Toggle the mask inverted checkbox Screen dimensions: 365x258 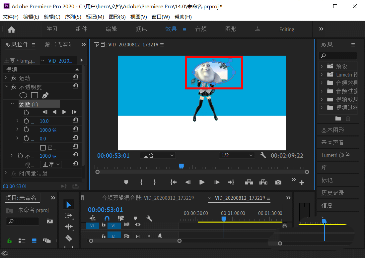[43, 147]
